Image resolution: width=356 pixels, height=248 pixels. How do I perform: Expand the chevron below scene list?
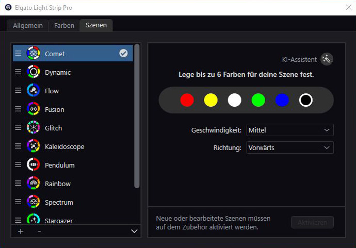(x=134, y=232)
